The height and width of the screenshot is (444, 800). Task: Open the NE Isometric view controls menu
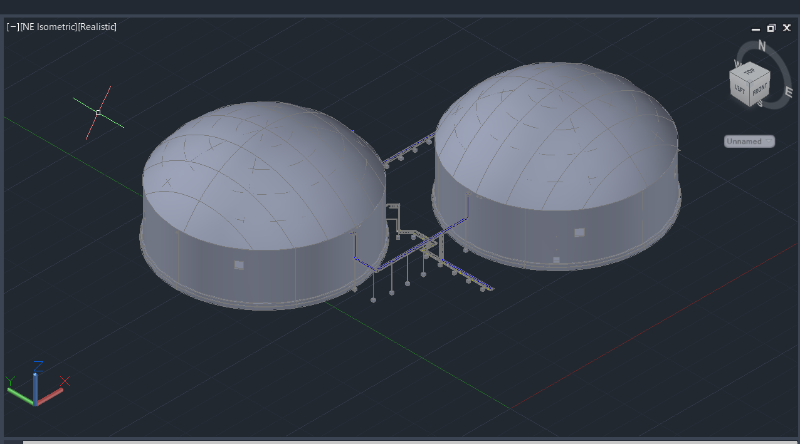coord(49,27)
